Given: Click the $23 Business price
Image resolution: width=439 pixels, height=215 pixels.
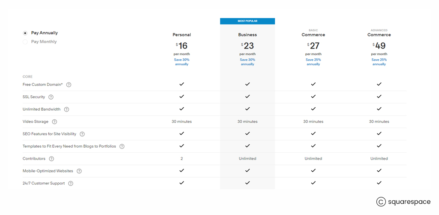Looking at the screenshot, I should click(247, 45).
